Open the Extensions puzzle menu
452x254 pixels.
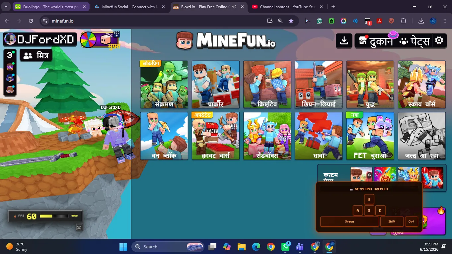pyautogui.click(x=403, y=21)
